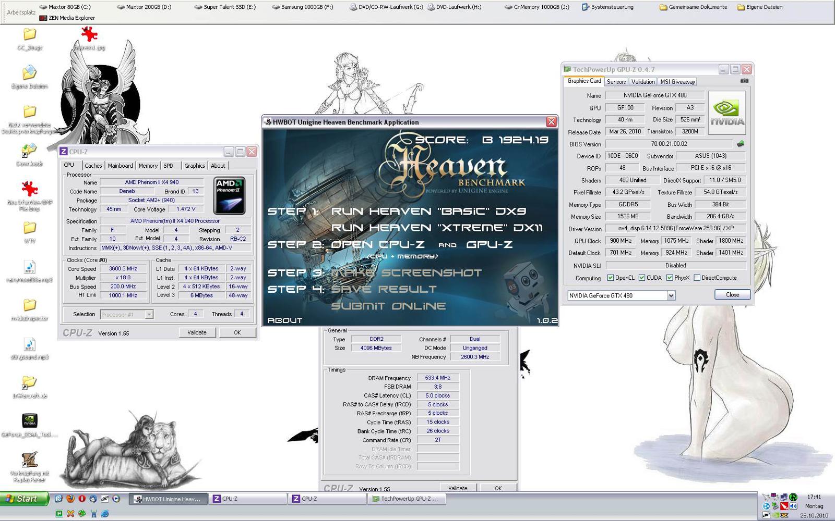
Task: Click the BIOS save chip icon in GPU-Z
Action: point(740,144)
